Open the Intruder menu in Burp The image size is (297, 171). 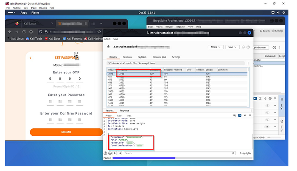point(169,27)
